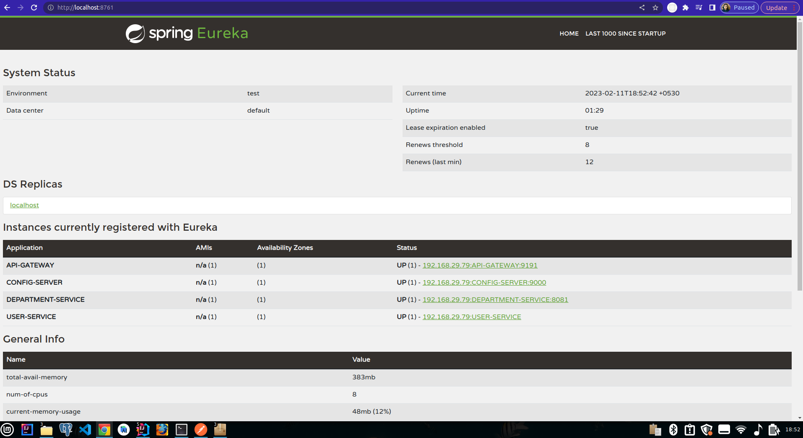This screenshot has height=438, width=803.
Task: Click the Availability Zones column header
Action: coord(285,248)
